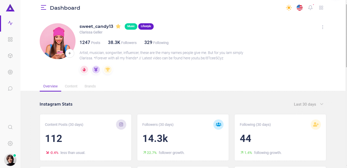This screenshot has width=347, height=168.
Task: Click the medal badge on the profile
Action: click(96, 69)
